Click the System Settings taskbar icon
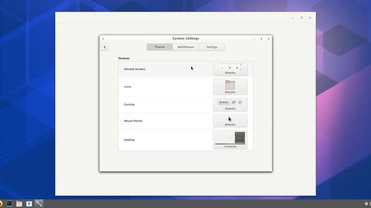This screenshot has height=208, width=371. (x=39, y=203)
